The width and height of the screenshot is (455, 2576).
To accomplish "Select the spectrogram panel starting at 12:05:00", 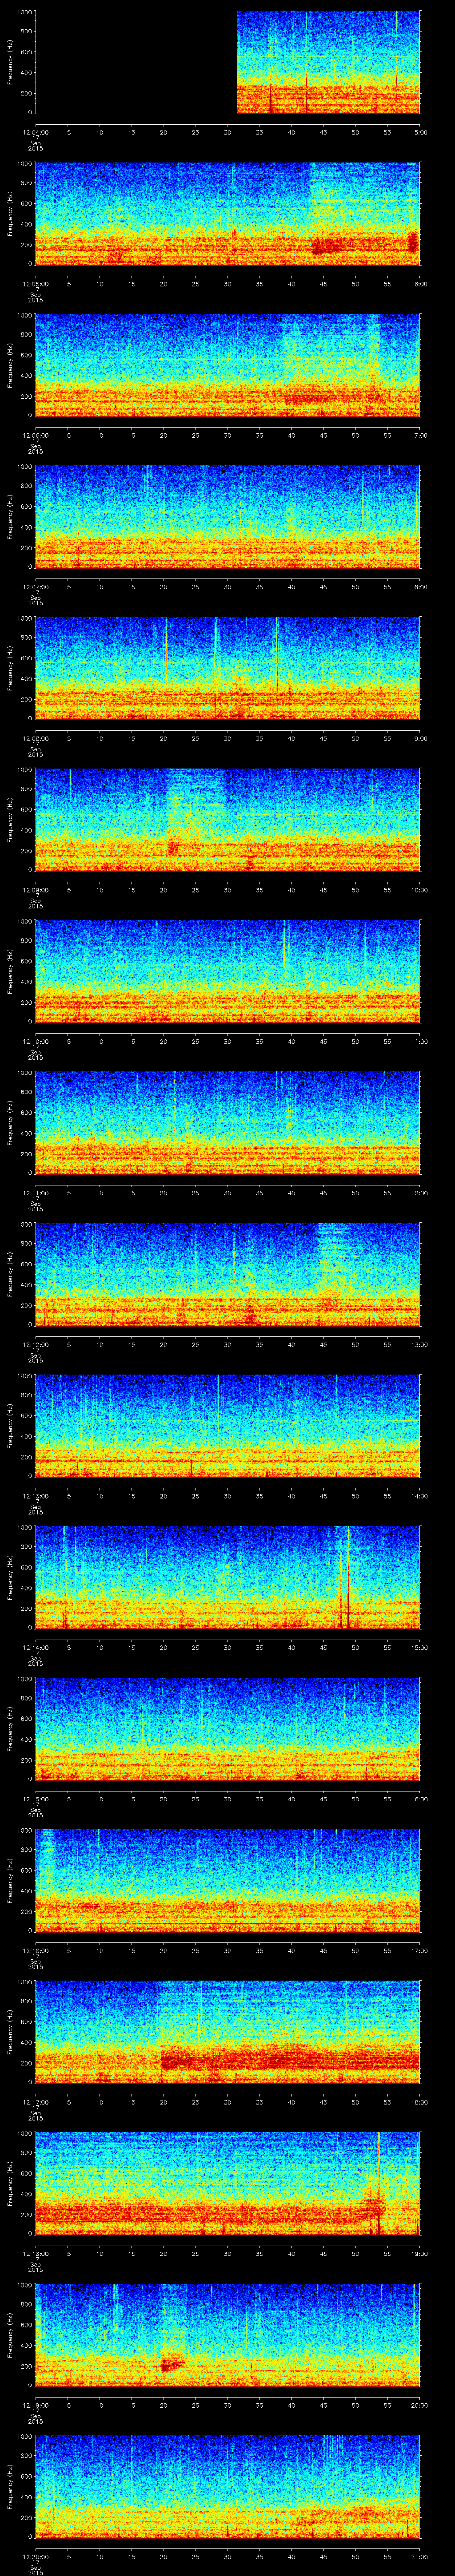I will [x=227, y=213].
